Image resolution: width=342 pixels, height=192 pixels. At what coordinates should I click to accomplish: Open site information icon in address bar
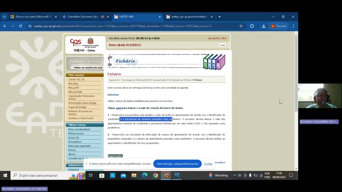(x=30, y=26)
